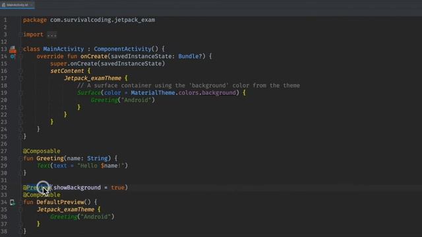Click the "DefaultPreview" function name
This screenshot has width=422, height=237.
(x=60, y=202)
